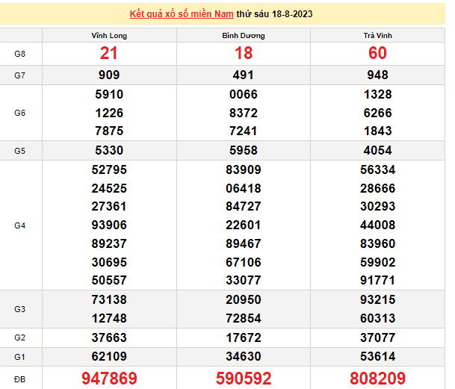
Task: Select the ĐB row label
Action: (x=20, y=379)
